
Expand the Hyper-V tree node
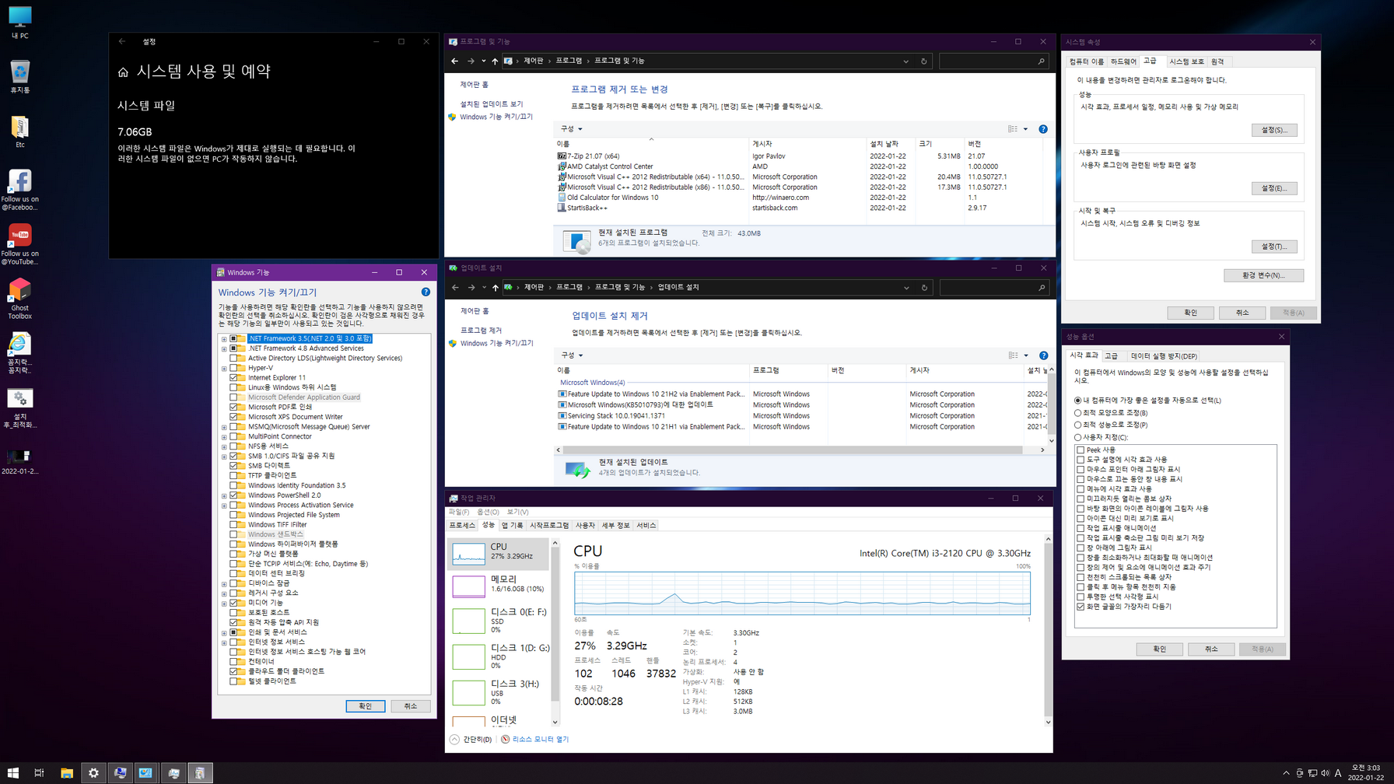click(224, 368)
